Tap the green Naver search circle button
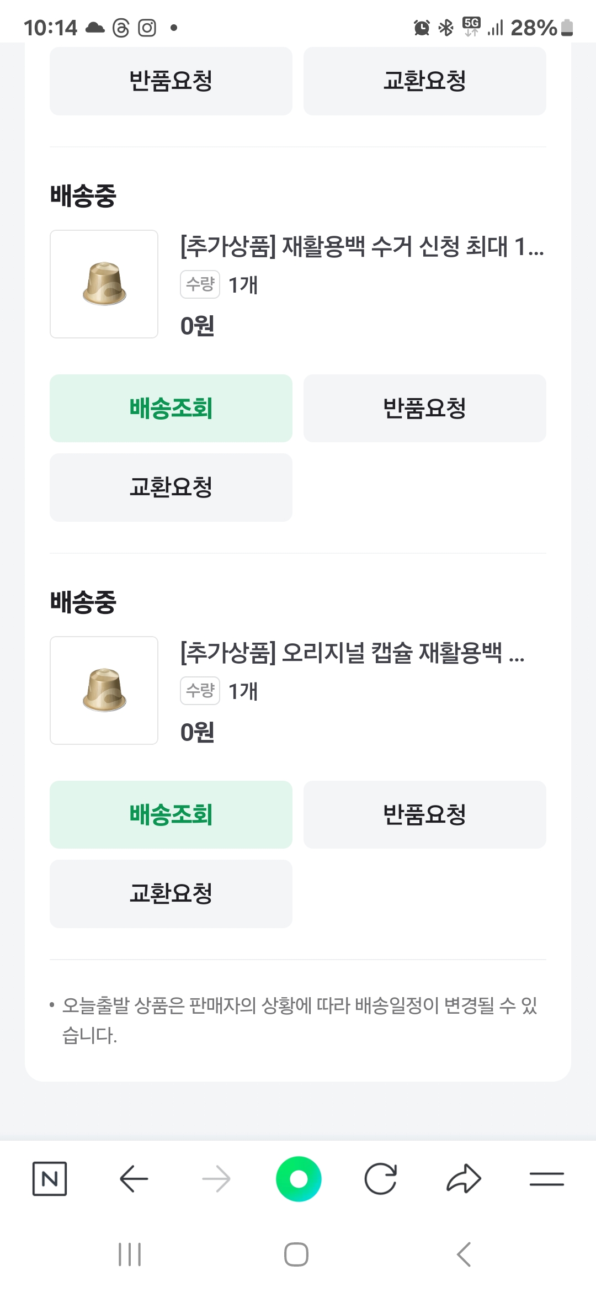The width and height of the screenshot is (596, 1292). pyautogui.click(x=299, y=1179)
